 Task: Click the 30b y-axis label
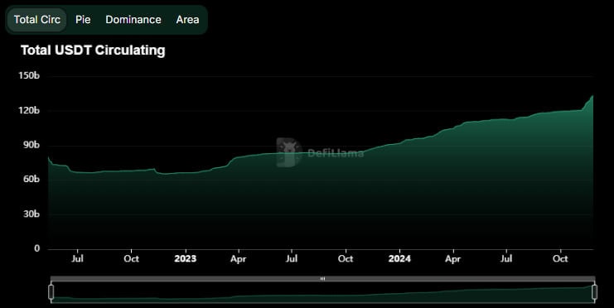(31, 214)
